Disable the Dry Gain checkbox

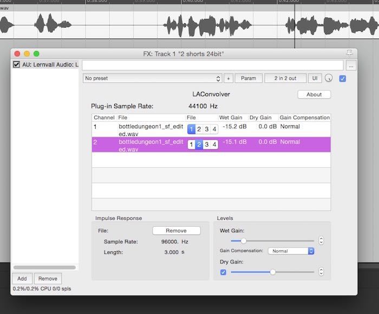224,272
